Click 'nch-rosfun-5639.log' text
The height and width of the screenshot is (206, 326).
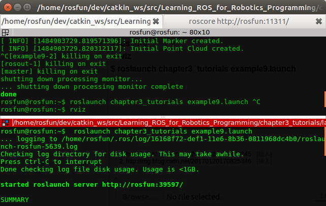[39, 147]
